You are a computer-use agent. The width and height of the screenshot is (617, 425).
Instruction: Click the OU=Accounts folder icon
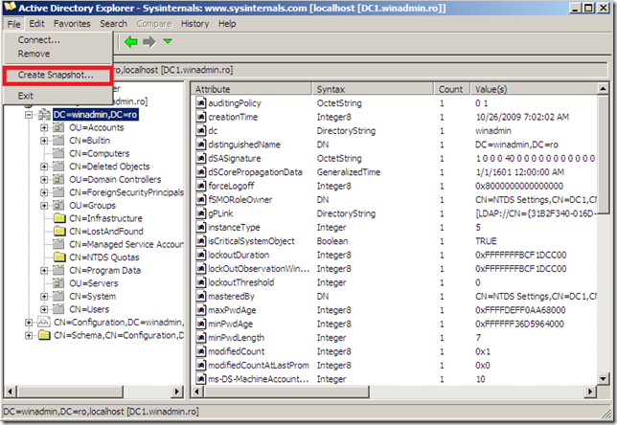58,127
